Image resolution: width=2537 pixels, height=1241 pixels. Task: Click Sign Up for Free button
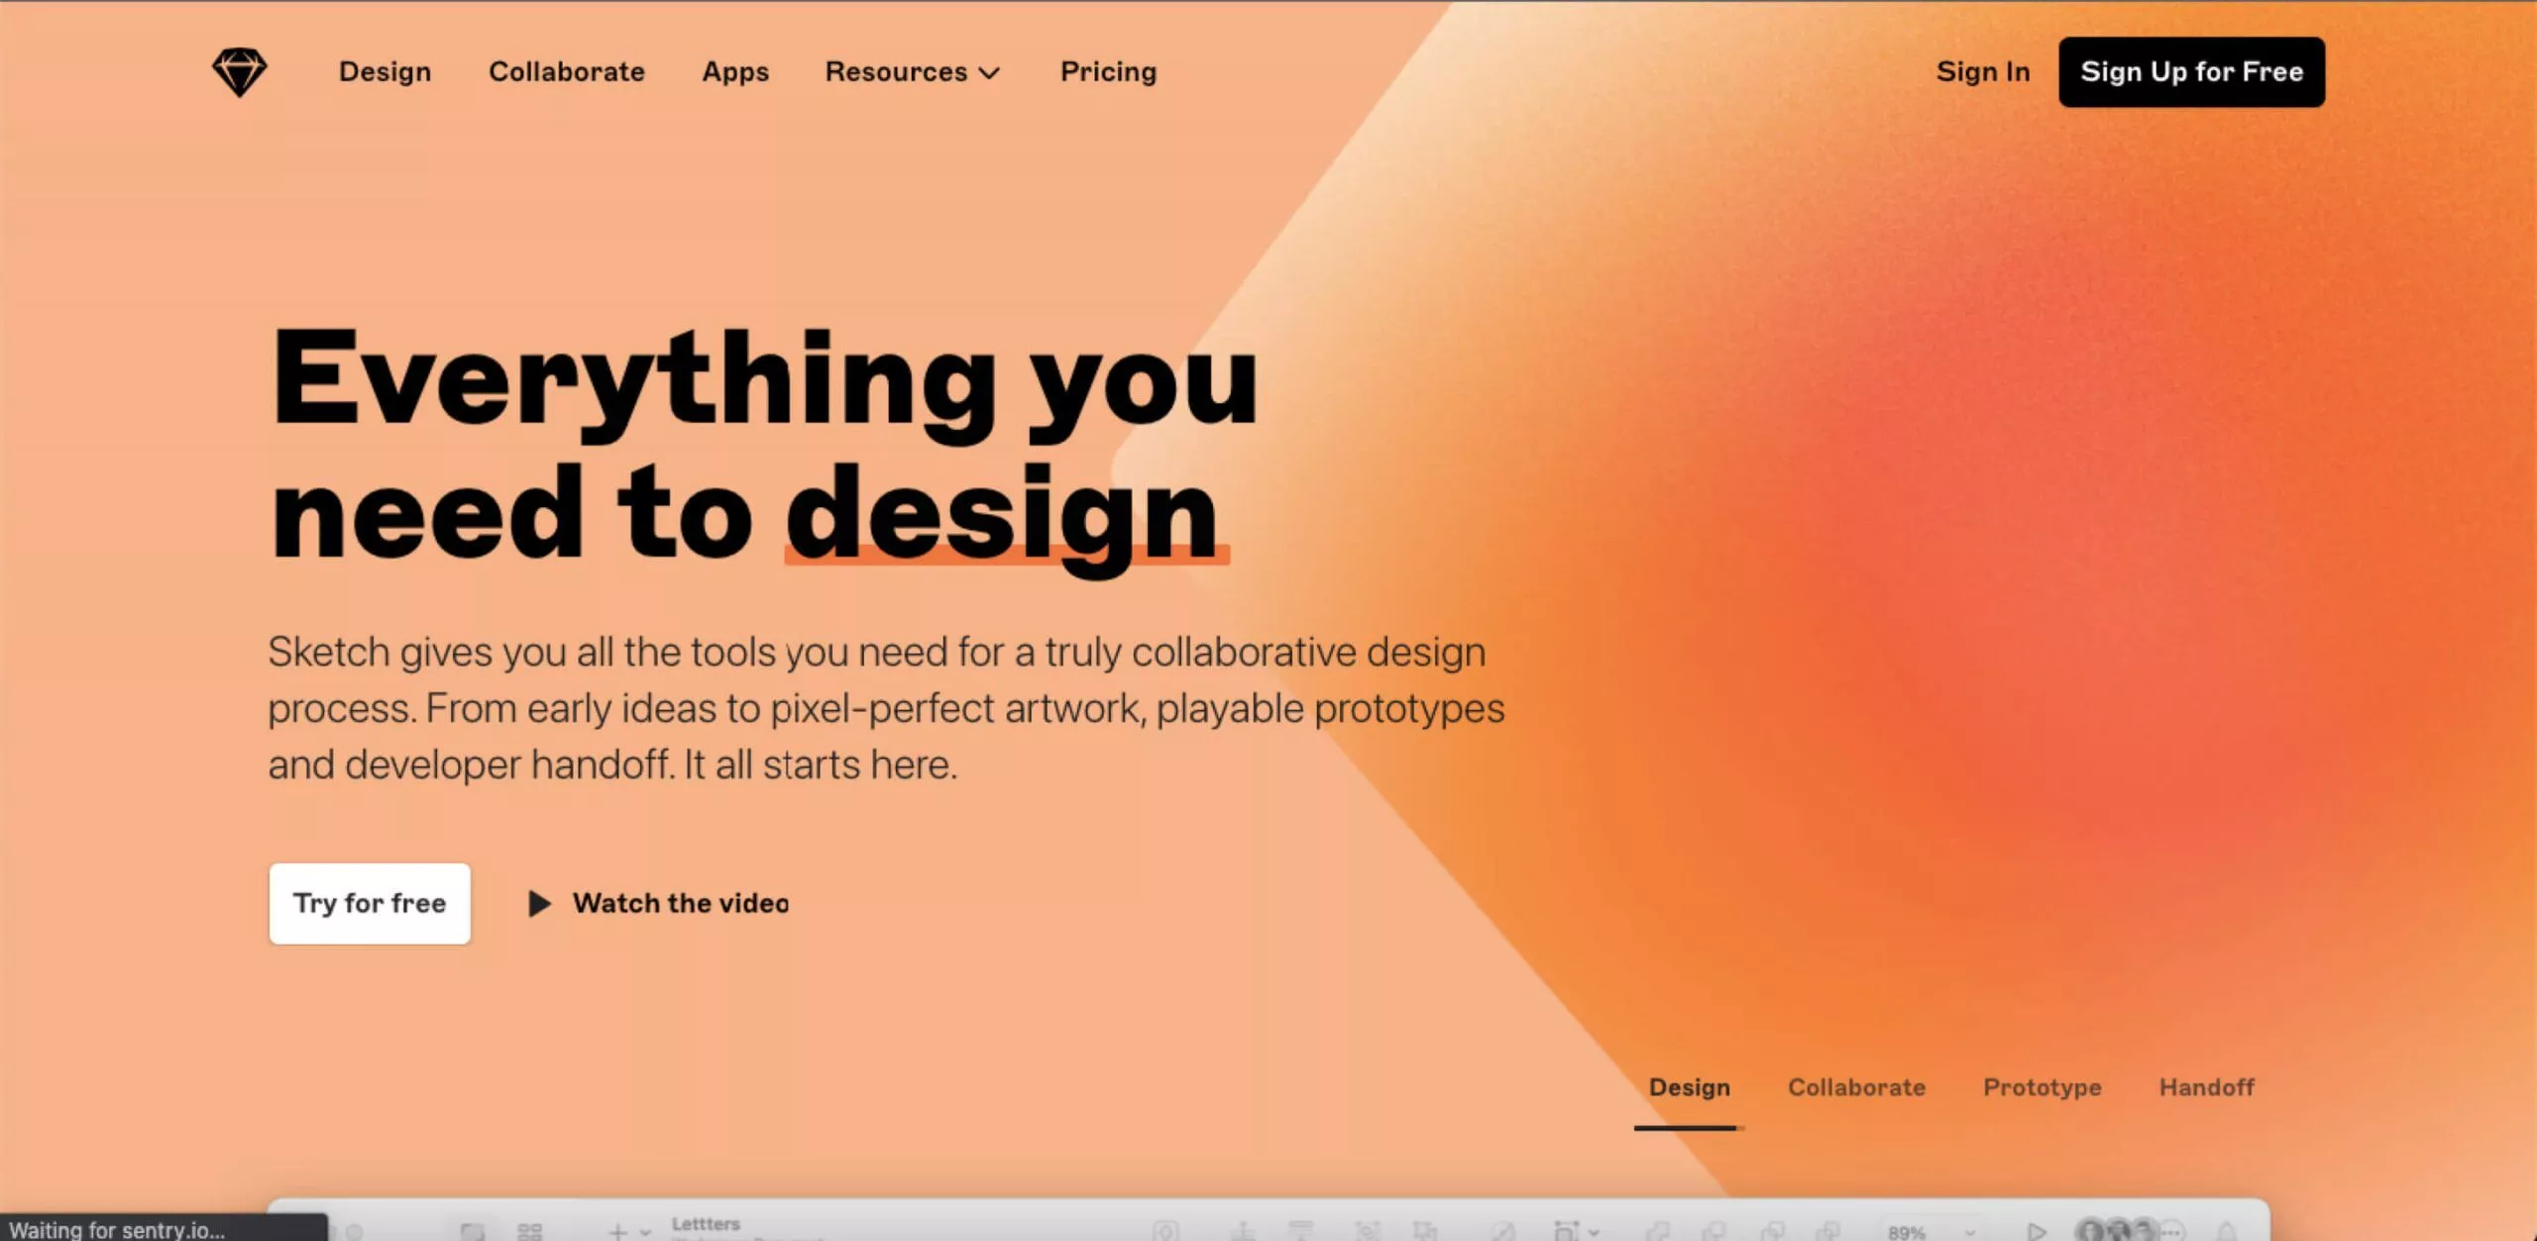[2191, 72]
